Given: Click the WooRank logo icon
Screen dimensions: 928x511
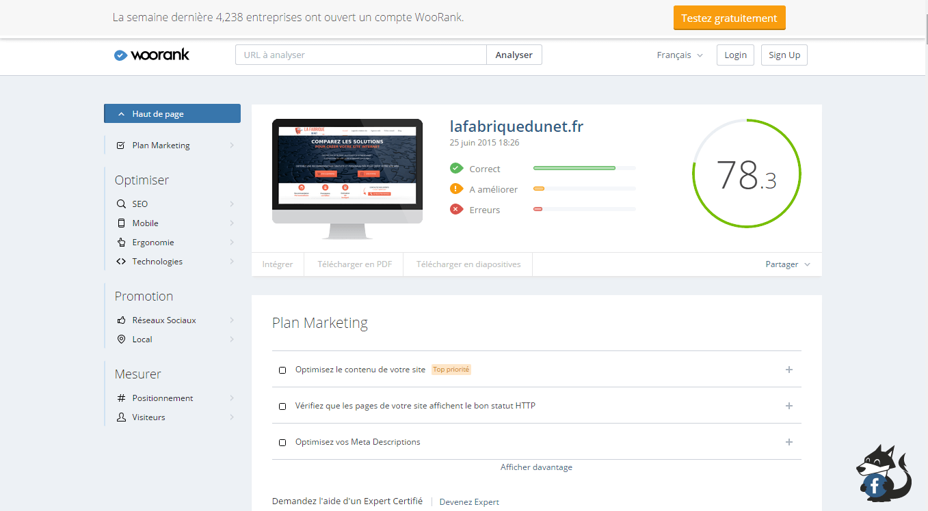Looking at the screenshot, I should click(x=121, y=55).
